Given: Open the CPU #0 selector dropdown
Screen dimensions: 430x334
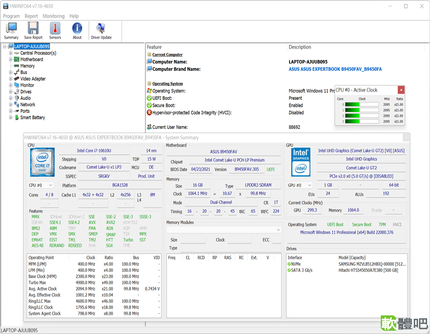Looking at the screenshot, I should (x=40, y=185).
